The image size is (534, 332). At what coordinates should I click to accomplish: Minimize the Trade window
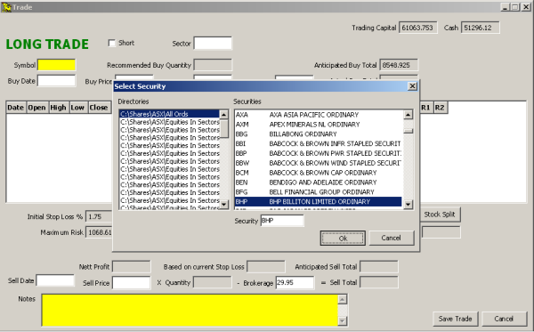(x=505, y=7)
